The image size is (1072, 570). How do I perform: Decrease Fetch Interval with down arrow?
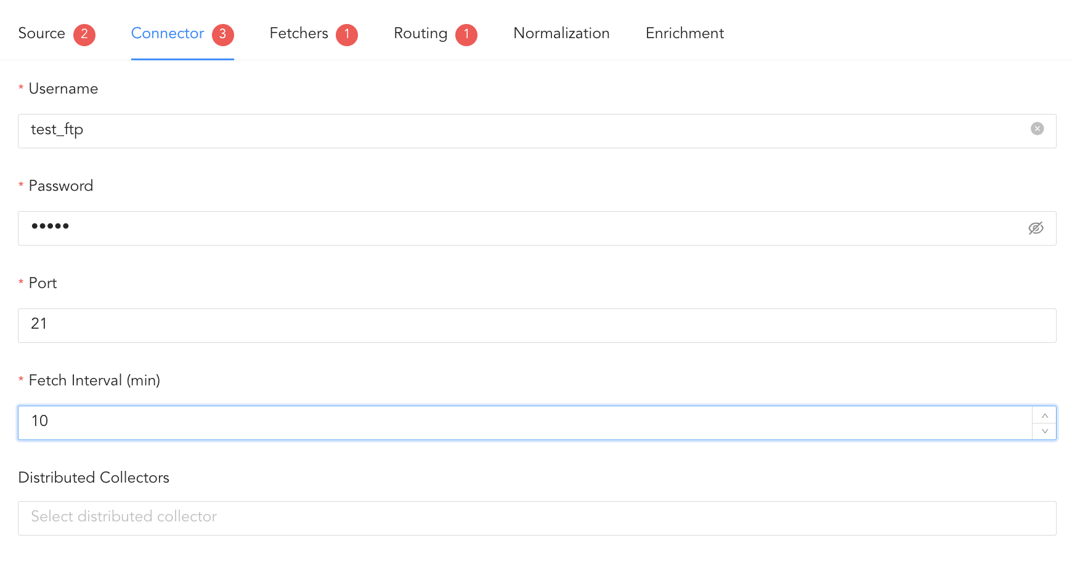click(1044, 431)
